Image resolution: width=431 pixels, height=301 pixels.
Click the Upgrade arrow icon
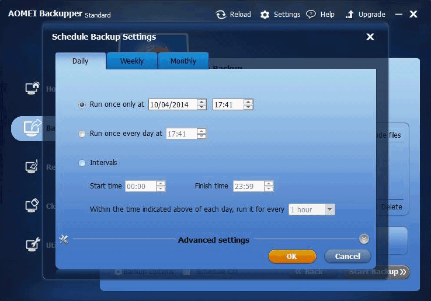[349, 14]
